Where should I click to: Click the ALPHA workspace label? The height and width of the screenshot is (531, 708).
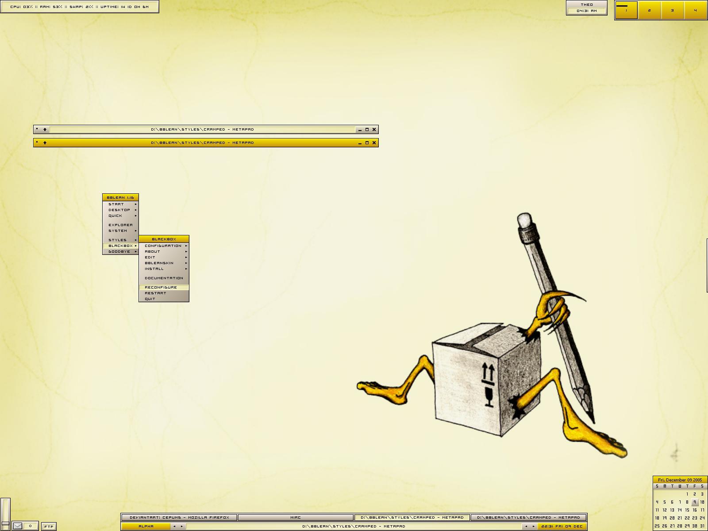pyautogui.click(x=146, y=527)
